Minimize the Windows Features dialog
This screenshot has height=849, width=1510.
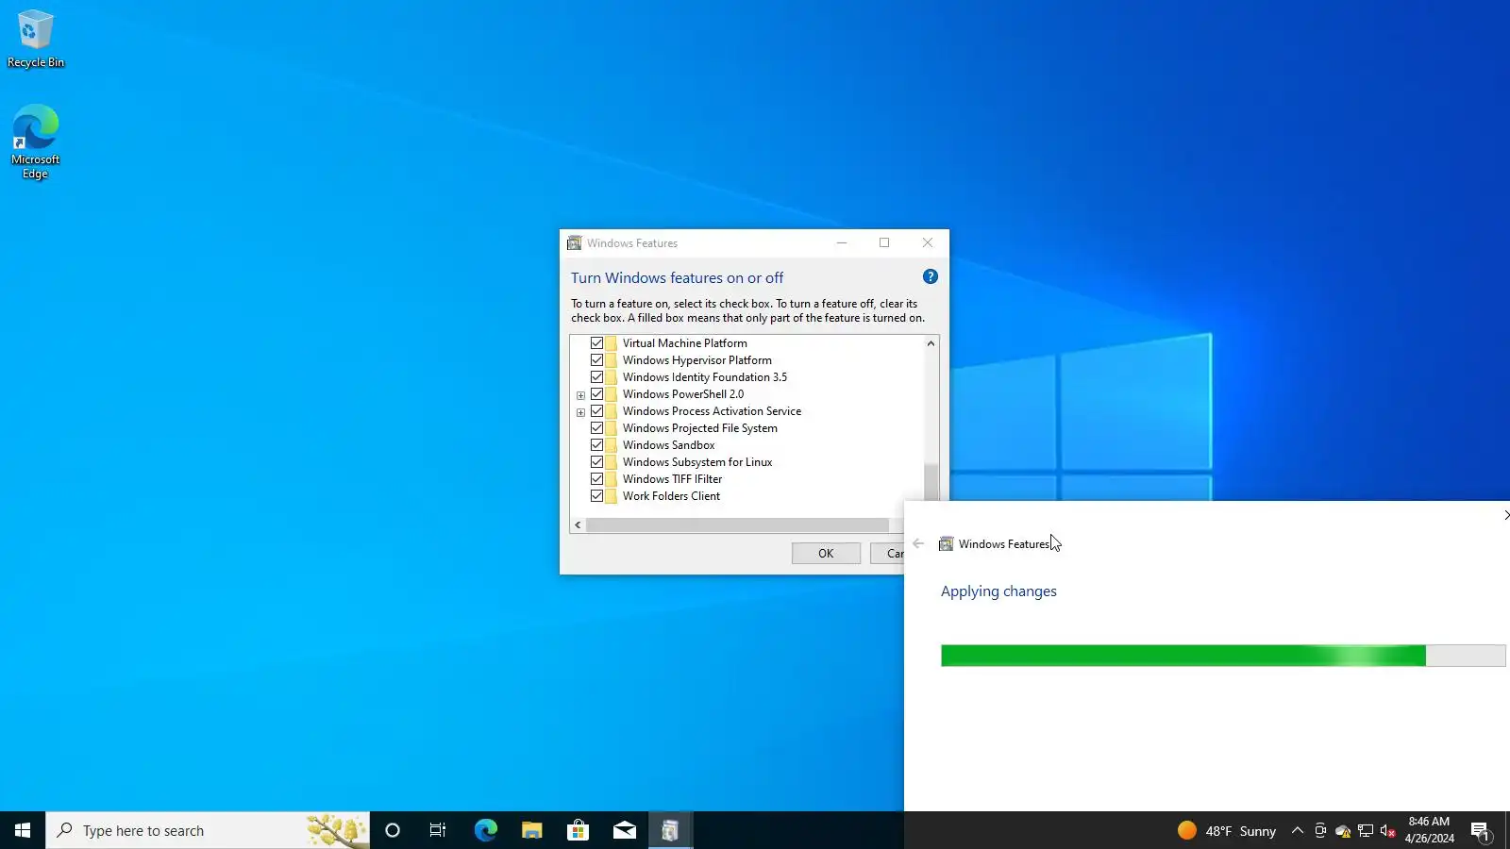click(x=842, y=243)
